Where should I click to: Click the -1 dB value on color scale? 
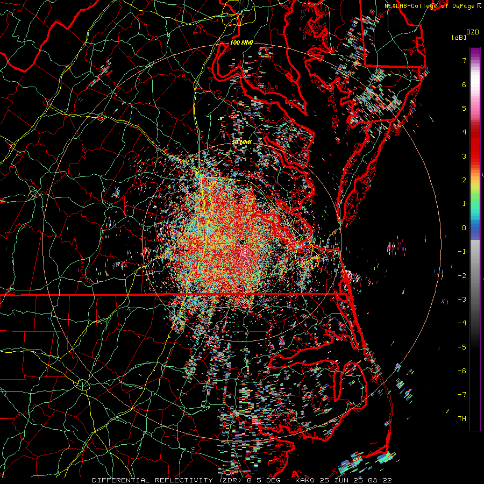[x=462, y=252]
